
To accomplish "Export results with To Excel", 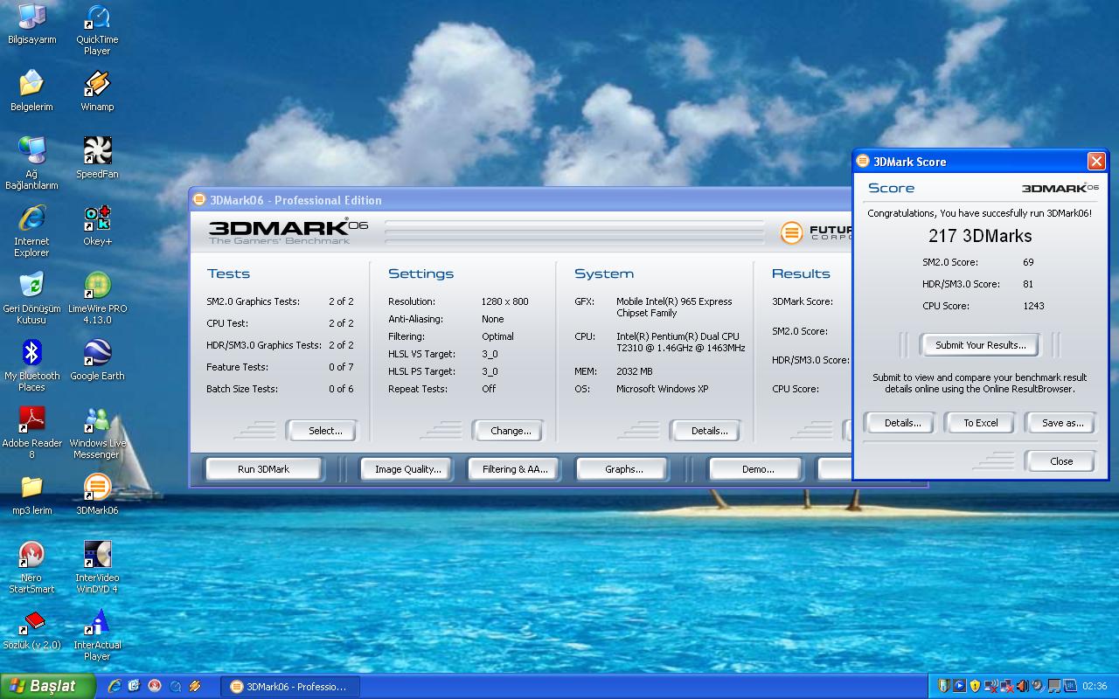I will point(980,423).
